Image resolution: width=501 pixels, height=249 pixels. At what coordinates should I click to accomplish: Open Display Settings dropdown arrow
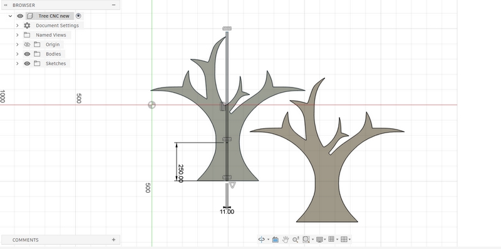tap(325, 240)
